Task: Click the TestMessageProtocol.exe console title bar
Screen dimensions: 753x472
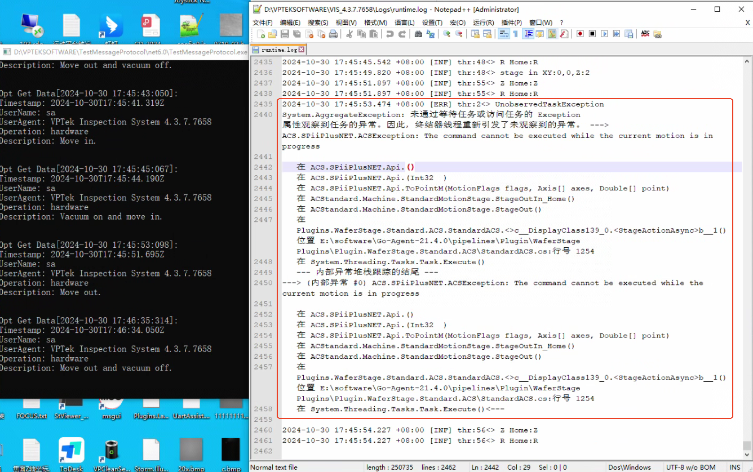Action: (124, 52)
